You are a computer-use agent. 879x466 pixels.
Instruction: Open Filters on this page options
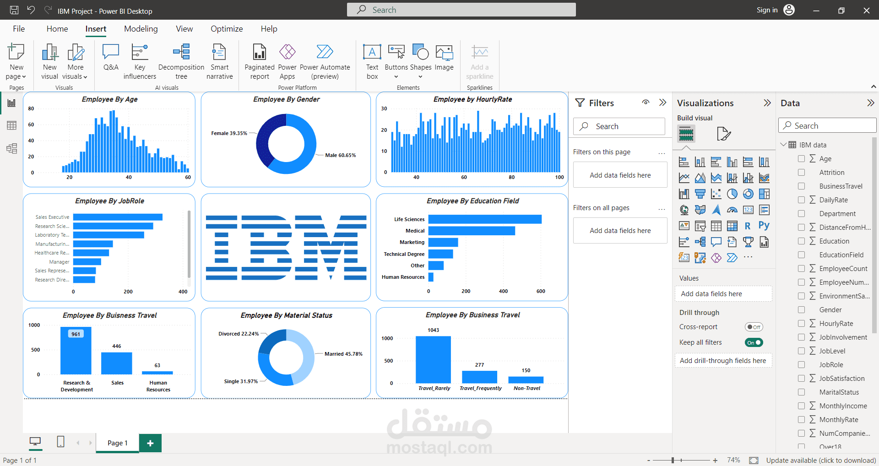[x=662, y=152]
